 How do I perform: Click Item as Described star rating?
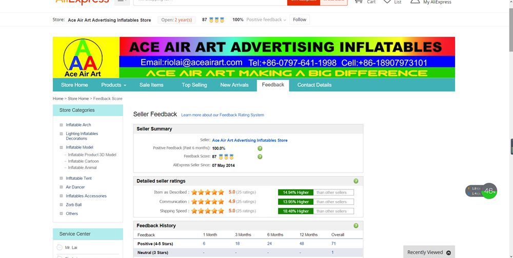tap(208, 192)
